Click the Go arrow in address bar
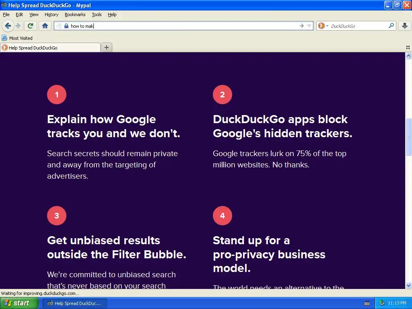The image size is (412, 309). point(301,26)
